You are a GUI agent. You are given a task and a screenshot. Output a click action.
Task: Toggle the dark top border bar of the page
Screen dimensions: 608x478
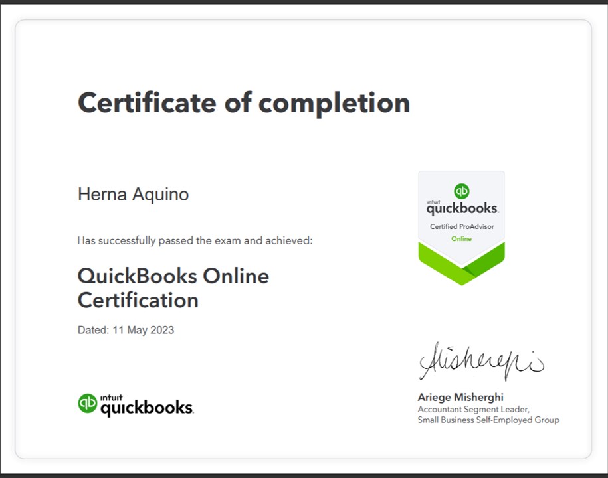click(x=304, y=3)
